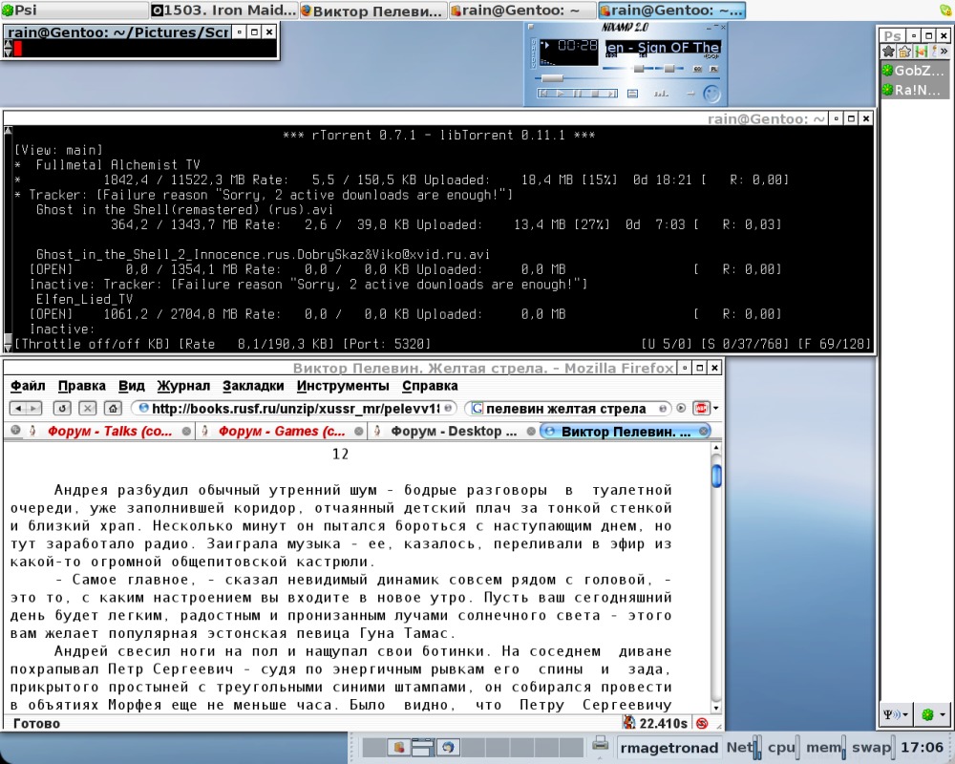Screen dimensions: 955x764
Task: Pause playback in Nixamp
Action: [x=578, y=94]
